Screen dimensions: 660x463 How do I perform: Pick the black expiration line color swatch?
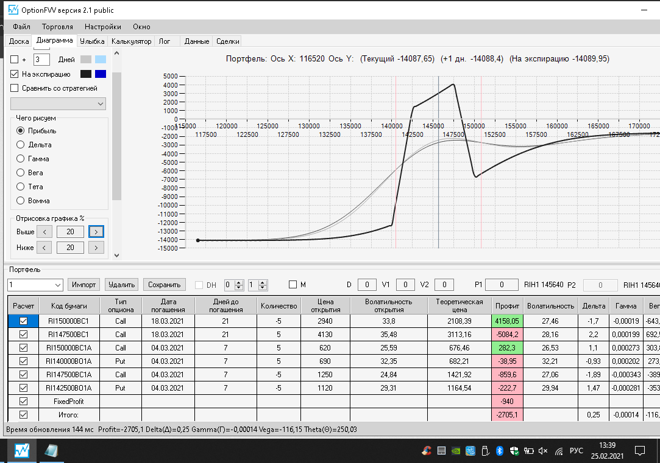[86, 74]
